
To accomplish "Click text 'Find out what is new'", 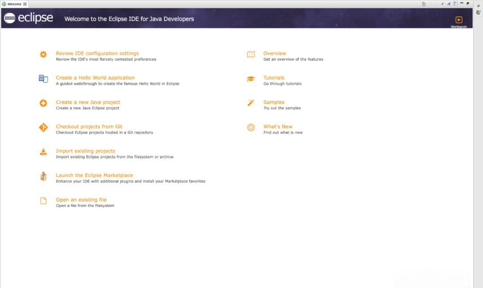I will click(283, 132).
